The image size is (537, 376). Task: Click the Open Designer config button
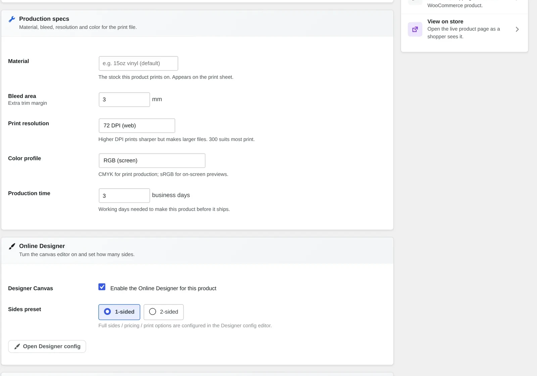point(47,346)
